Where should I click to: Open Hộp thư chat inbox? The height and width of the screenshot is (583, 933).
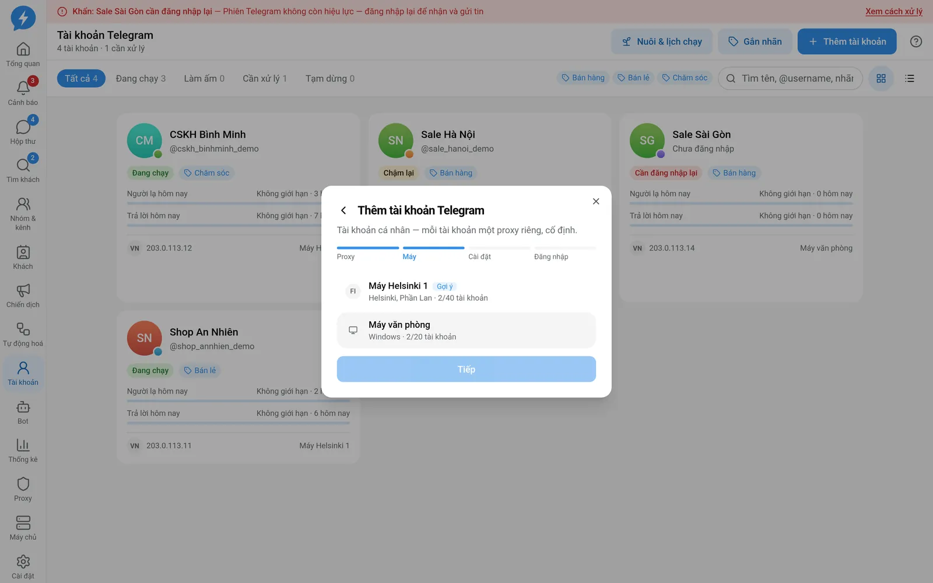click(x=23, y=132)
